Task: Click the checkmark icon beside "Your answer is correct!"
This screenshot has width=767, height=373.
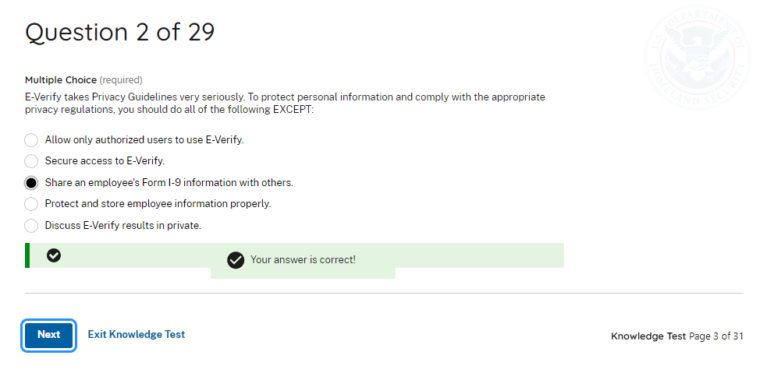Action: (236, 260)
